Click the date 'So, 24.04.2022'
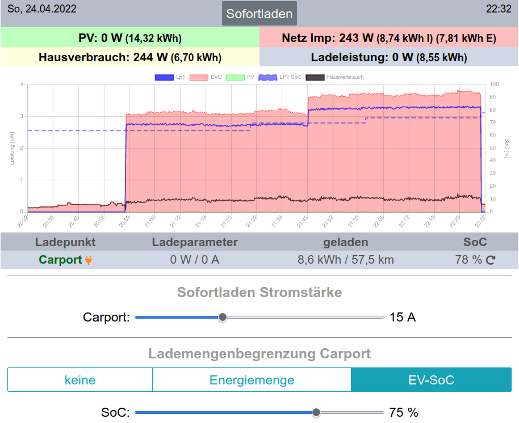This screenshot has width=519, height=423. coord(41,9)
